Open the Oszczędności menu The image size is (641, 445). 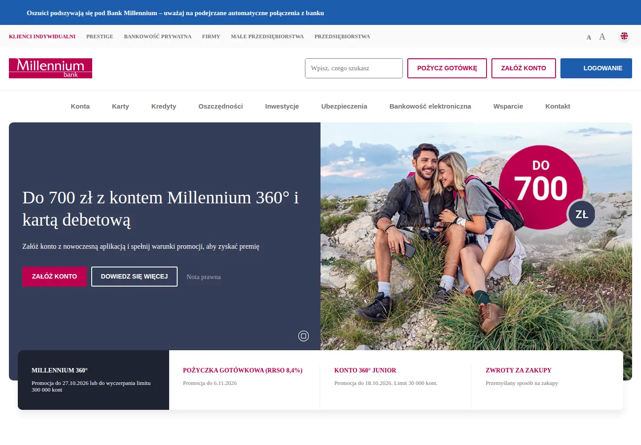coord(221,106)
